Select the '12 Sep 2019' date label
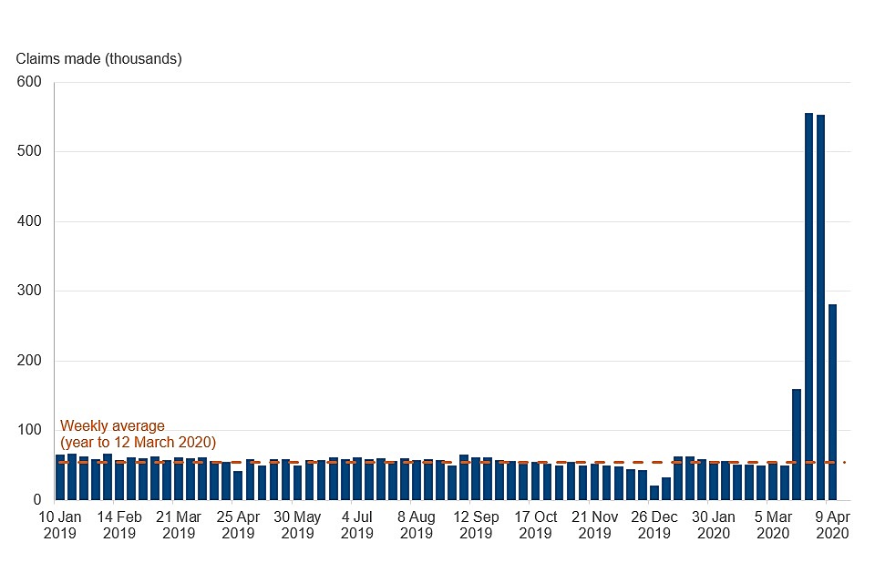The height and width of the screenshot is (583, 875). point(476,525)
